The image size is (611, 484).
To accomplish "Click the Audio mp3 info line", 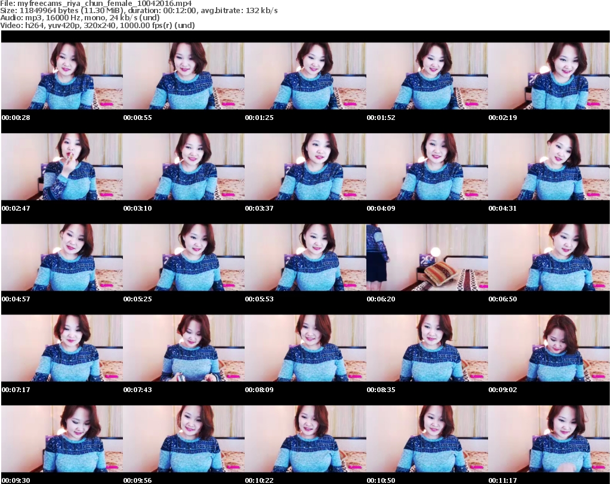I will coord(80,18).
